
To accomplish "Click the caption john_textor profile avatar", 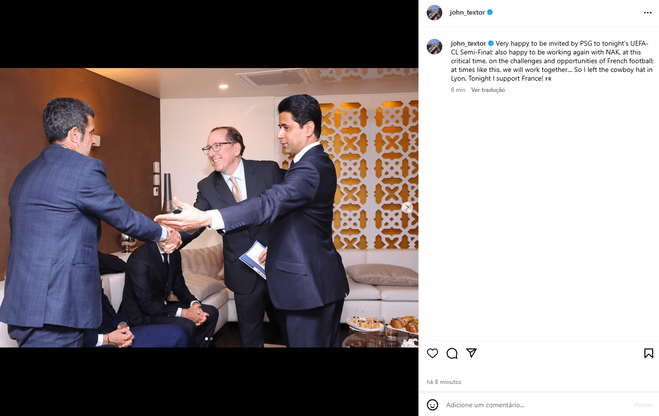I will click(x=434, y=47).
